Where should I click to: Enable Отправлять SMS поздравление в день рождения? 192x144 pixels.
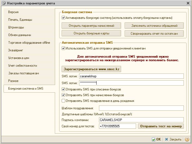tap(63, 101)
